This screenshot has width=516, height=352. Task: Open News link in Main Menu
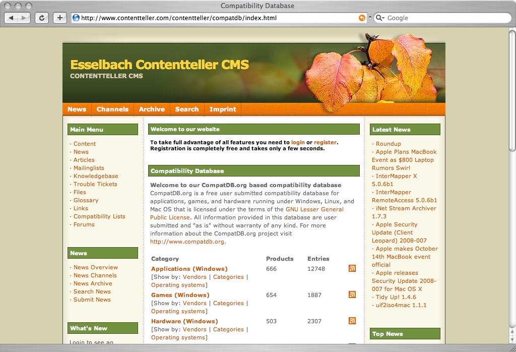[81, 152]
